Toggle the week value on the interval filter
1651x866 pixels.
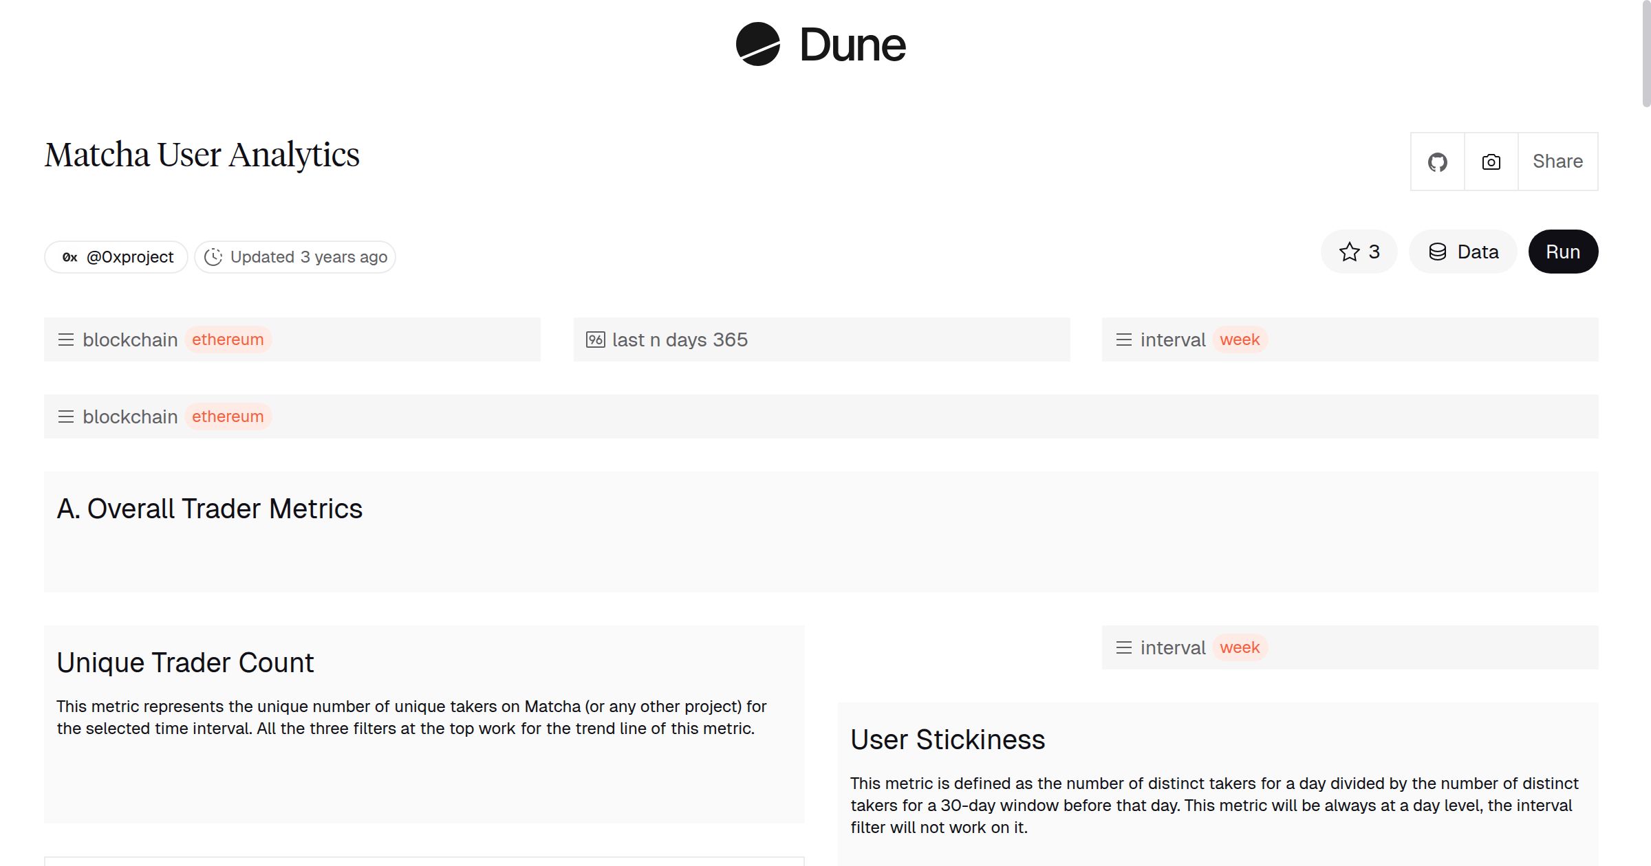[1241, 339]
